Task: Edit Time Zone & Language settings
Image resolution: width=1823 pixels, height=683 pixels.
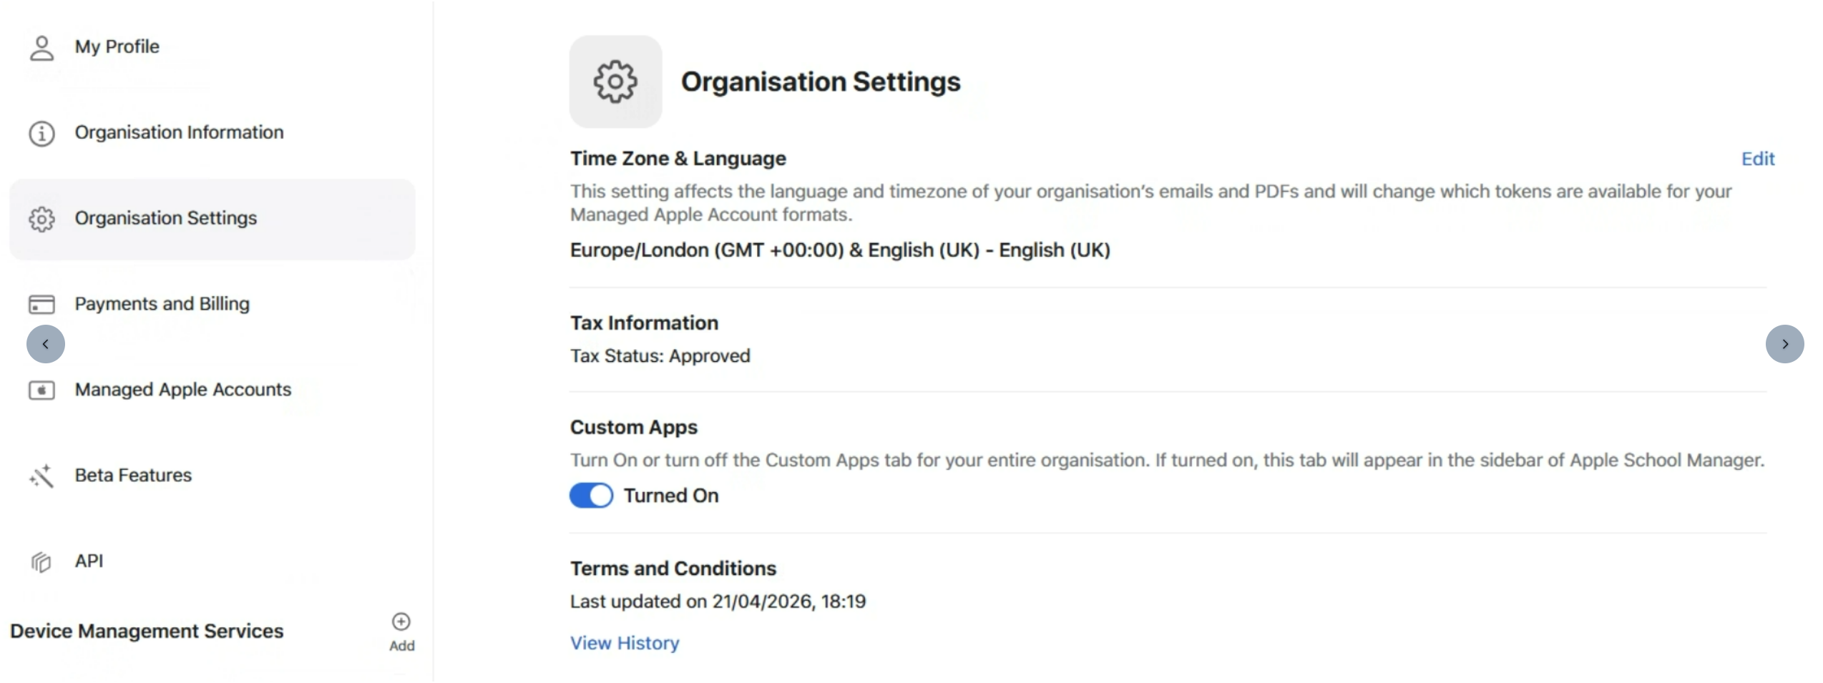Action: tap(1758, 159)
